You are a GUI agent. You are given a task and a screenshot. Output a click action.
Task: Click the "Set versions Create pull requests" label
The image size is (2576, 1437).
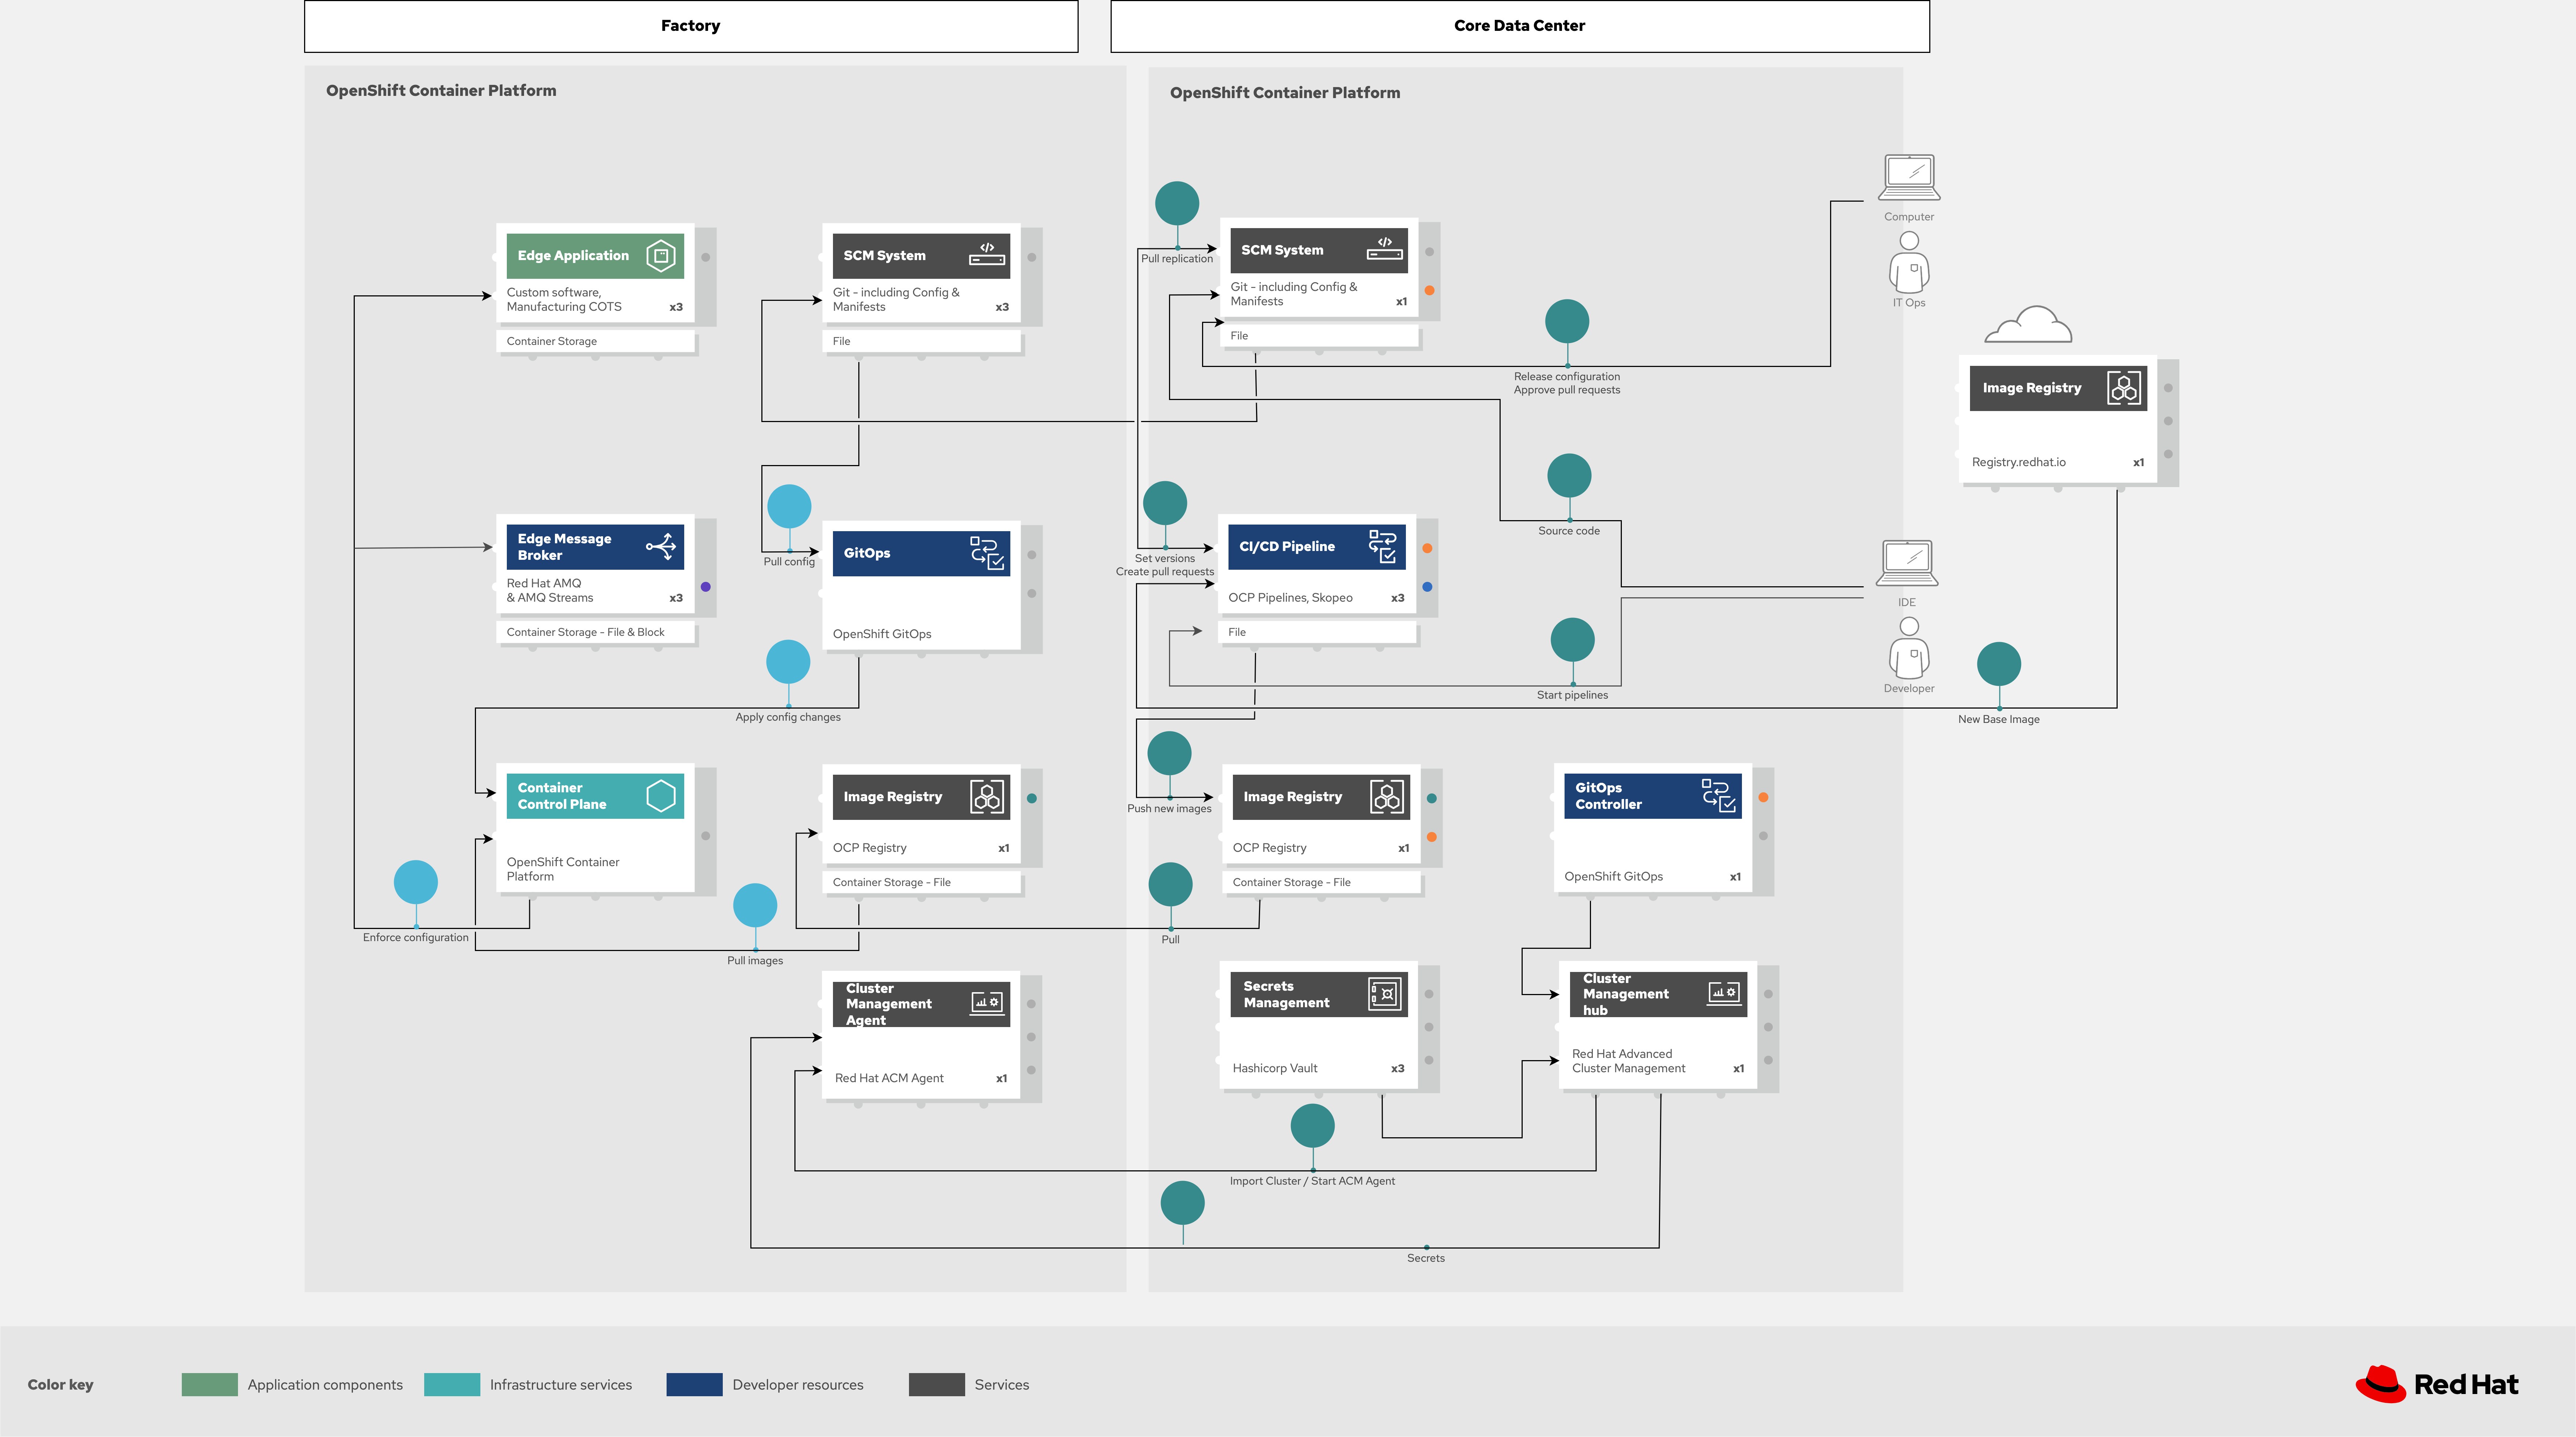[1165, 565]
